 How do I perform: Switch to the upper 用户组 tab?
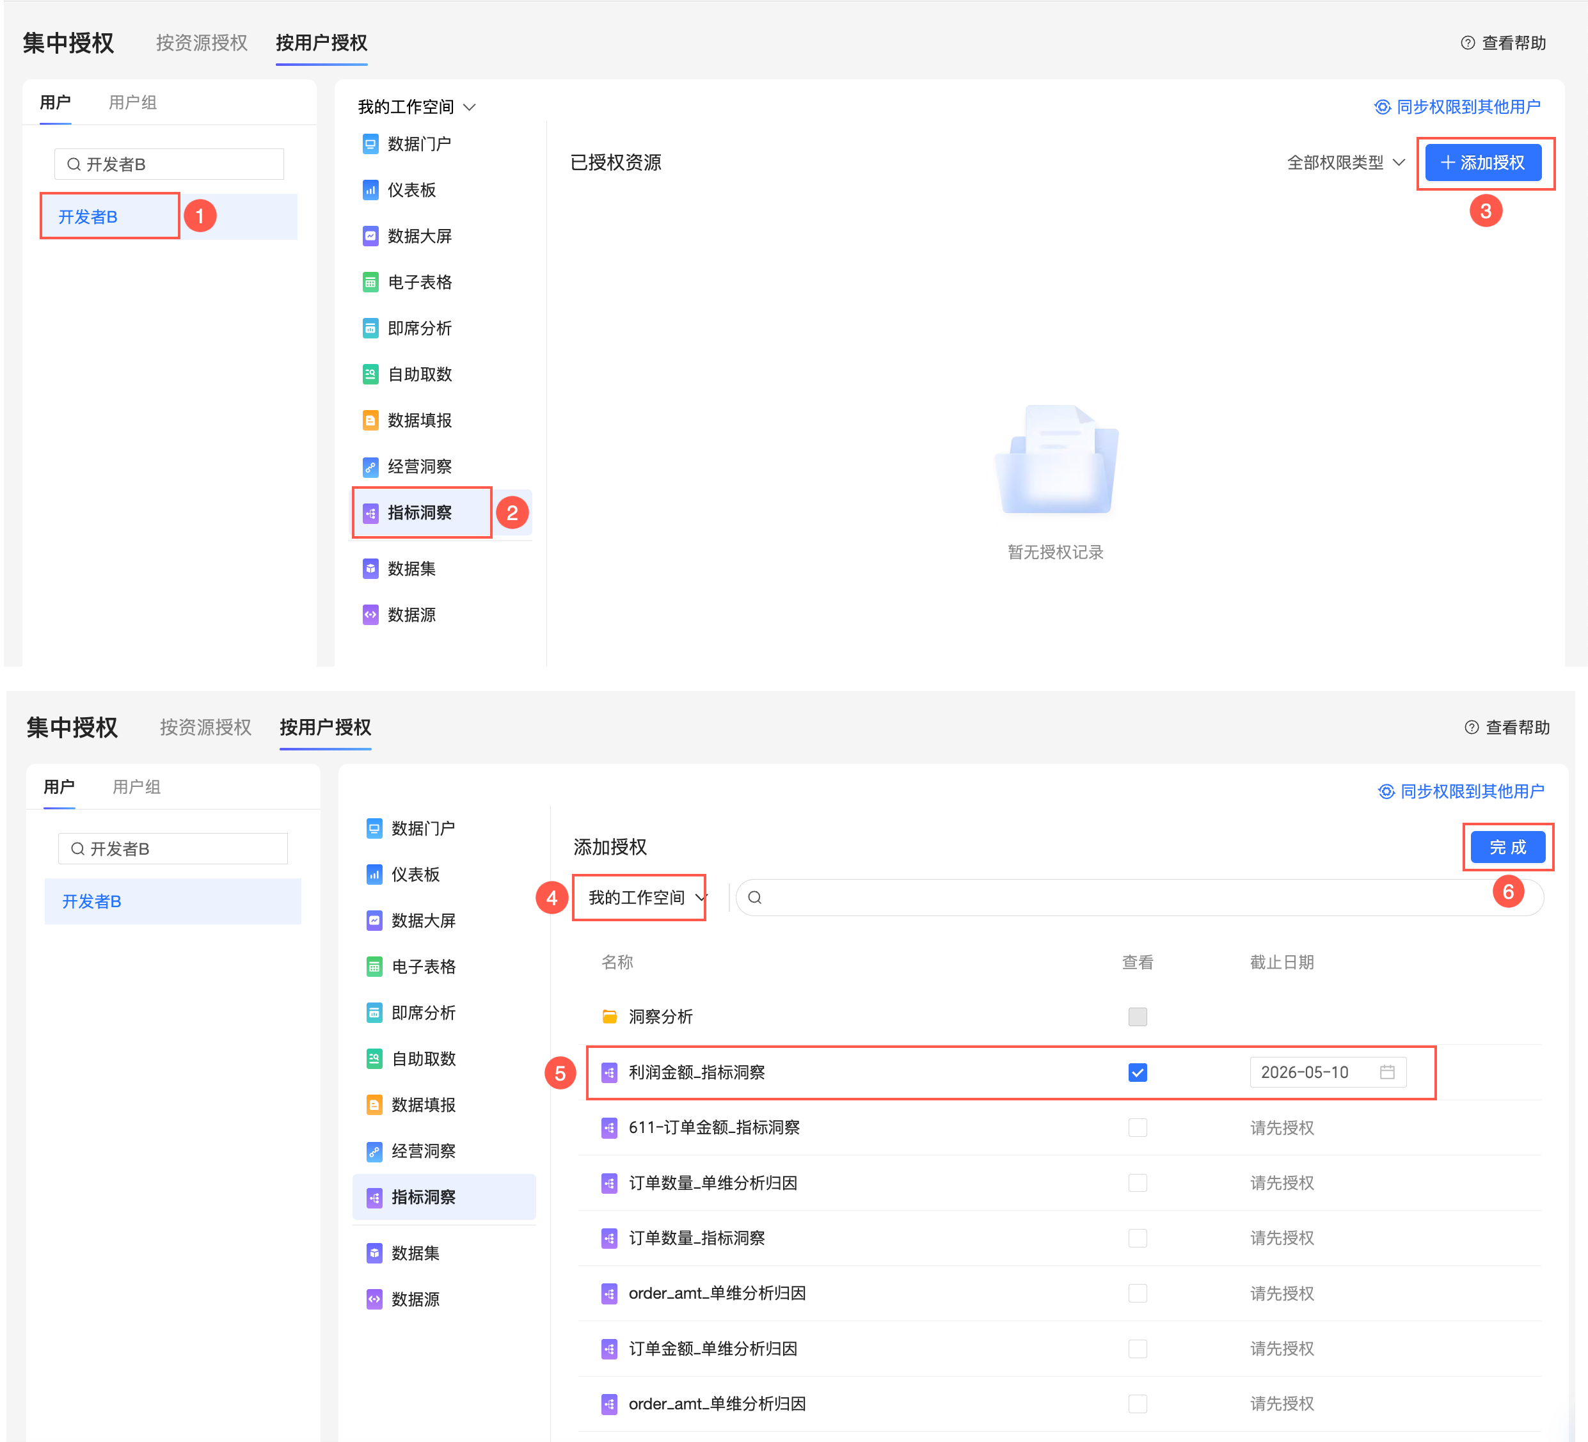[x=132, y=102]
